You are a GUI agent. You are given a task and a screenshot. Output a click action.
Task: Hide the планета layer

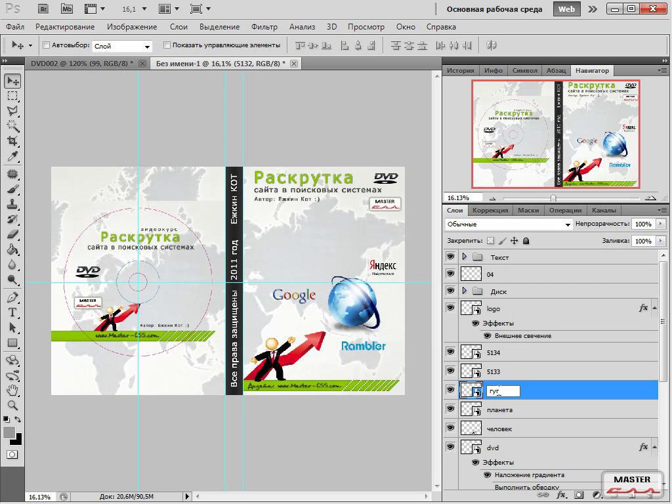pyautogui.click(x=450, y=409)
